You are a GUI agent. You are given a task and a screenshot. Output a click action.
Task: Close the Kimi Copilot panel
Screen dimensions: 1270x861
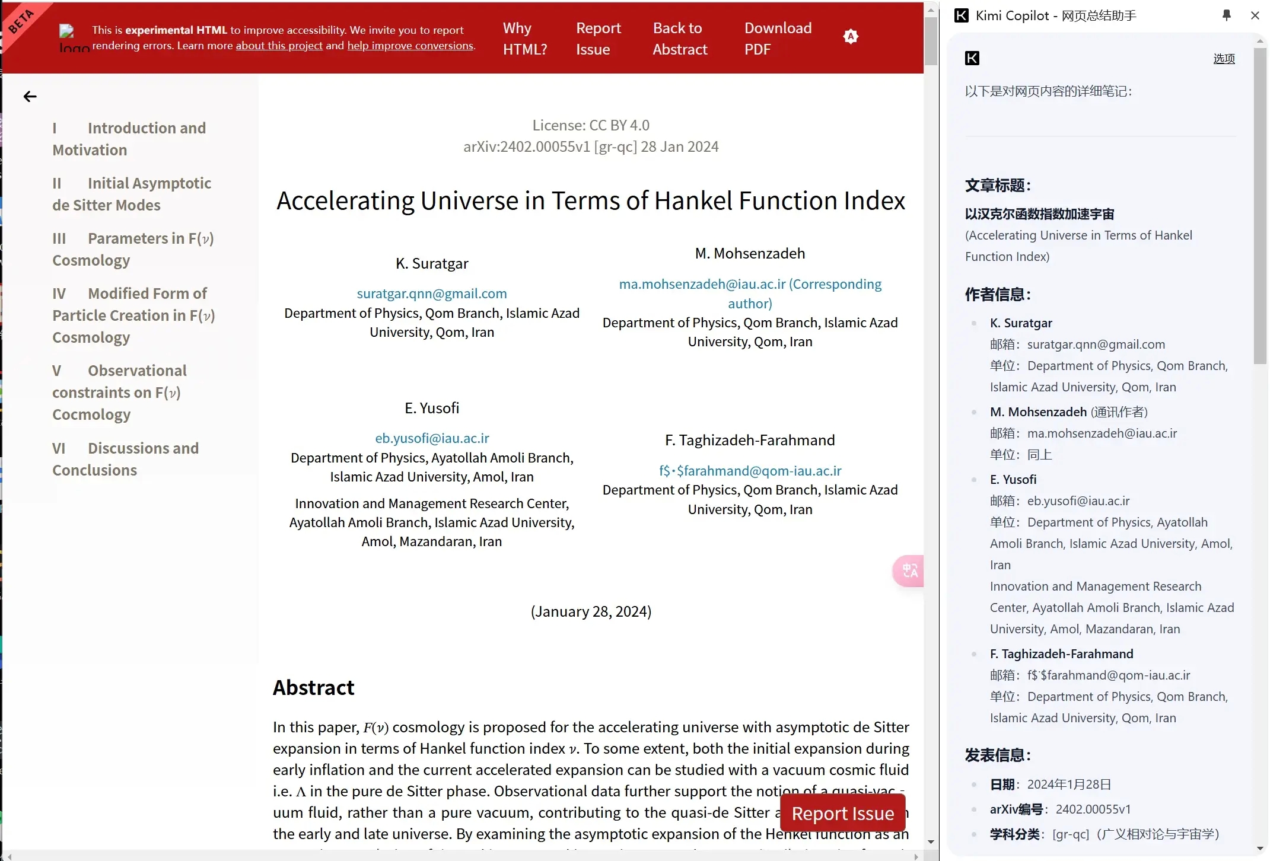click(x=1255, y=15)
